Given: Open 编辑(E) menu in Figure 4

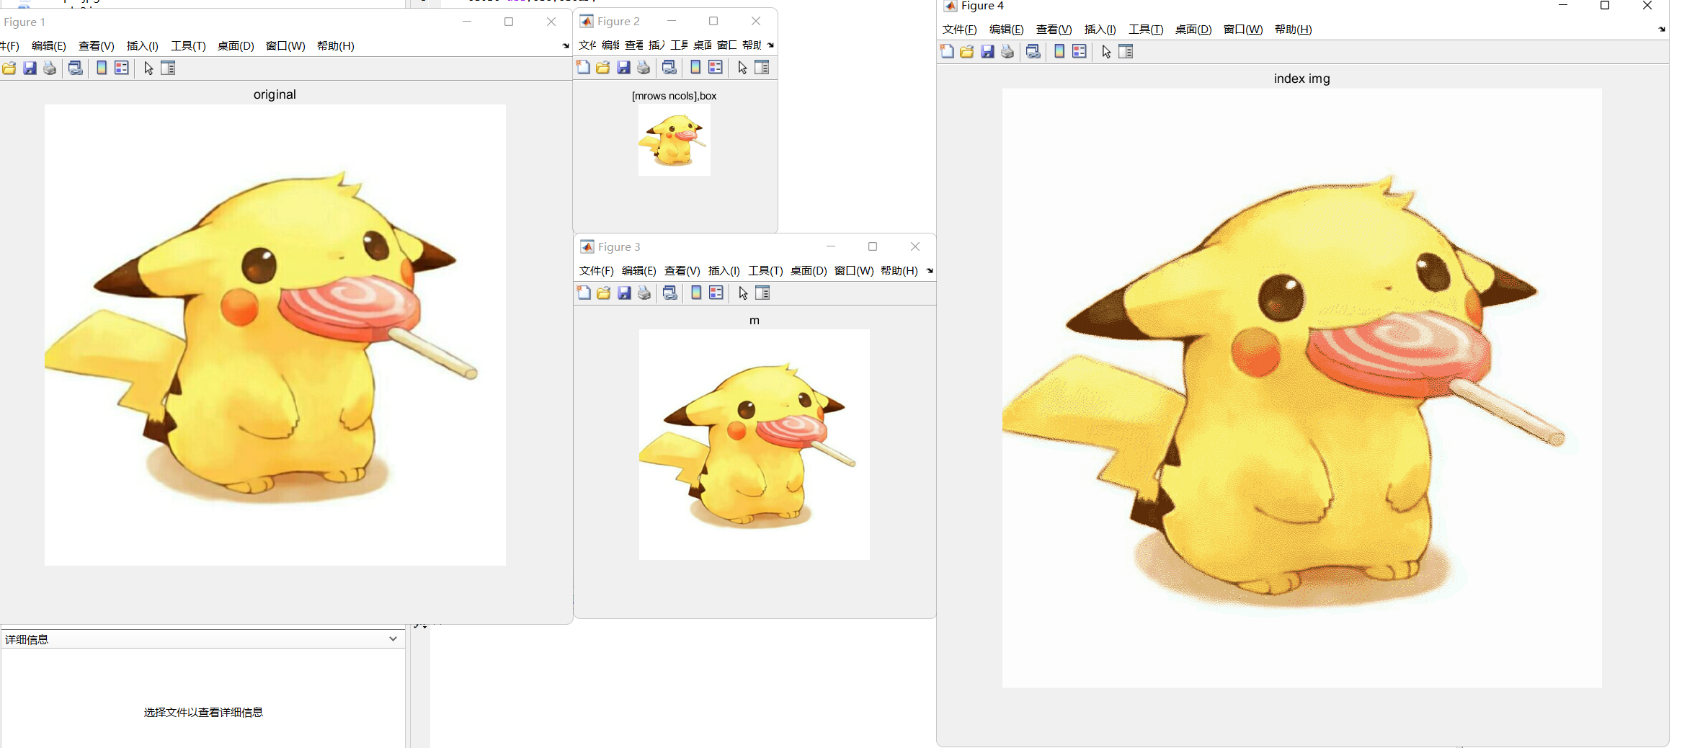Looking at the screenshot, I should pyautogui.click(x=1007, y=30).
